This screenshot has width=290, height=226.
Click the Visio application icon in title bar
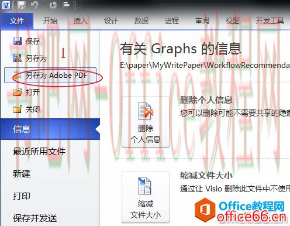click(x=6, y=5)
